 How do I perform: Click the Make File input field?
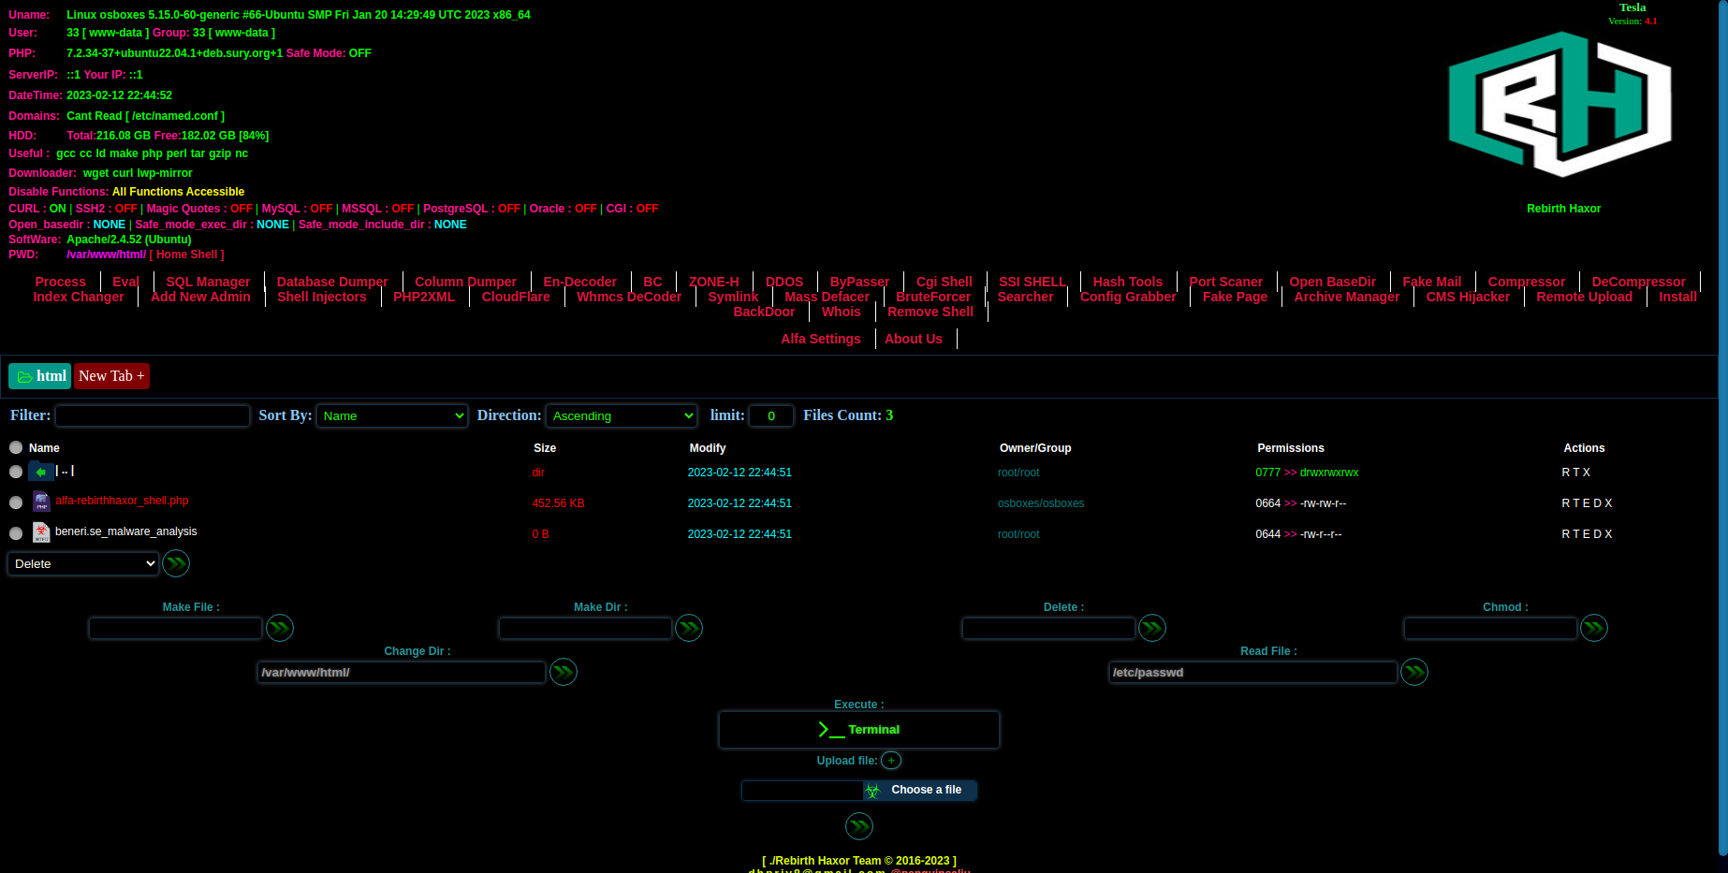pos(175,628)
